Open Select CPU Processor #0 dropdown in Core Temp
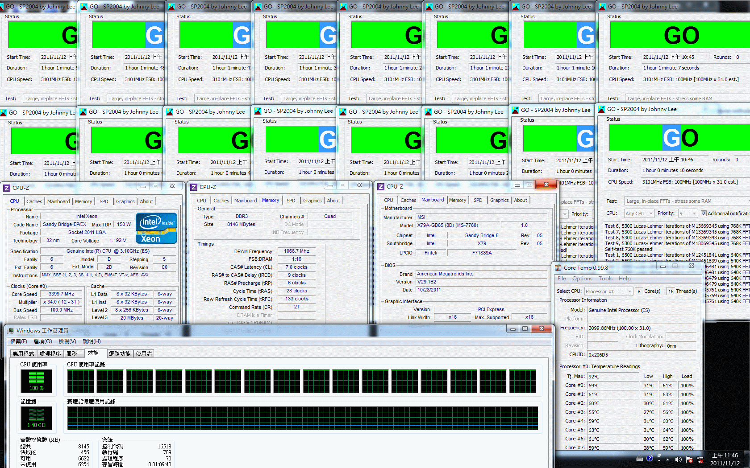The height and width of the screenshot is (468, 750). pos(609,291)
